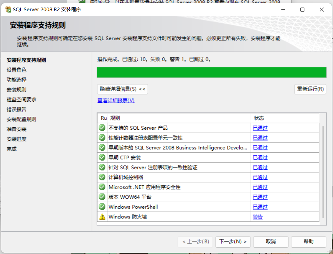Image resolution: width=333 pixels, height=254 pixels.
Task: Click rule text 性能计数器注册表配置单元一致性
Action: 146,138
